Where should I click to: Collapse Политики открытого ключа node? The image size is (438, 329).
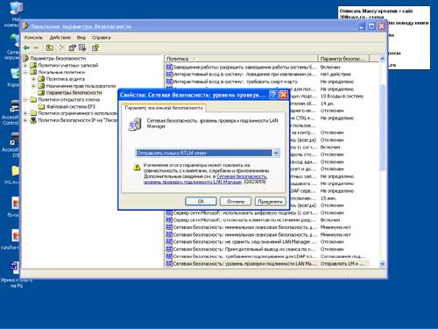click(25, 100)
